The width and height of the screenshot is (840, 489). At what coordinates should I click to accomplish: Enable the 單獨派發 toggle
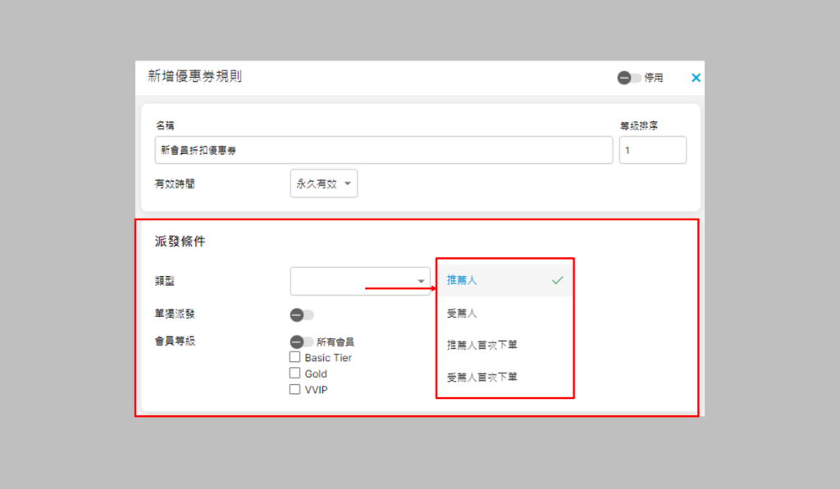tap(302, 315)
